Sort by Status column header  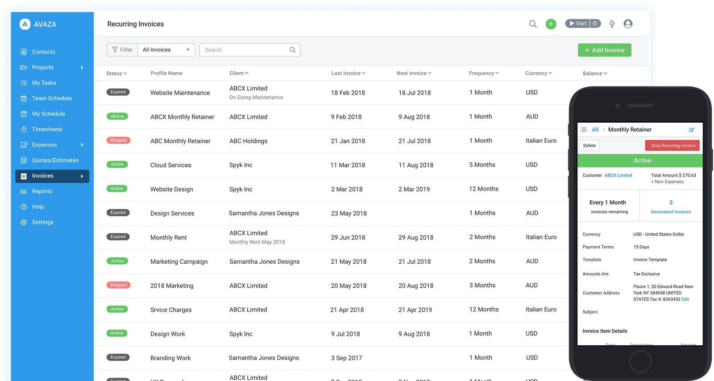click(116, 74)
